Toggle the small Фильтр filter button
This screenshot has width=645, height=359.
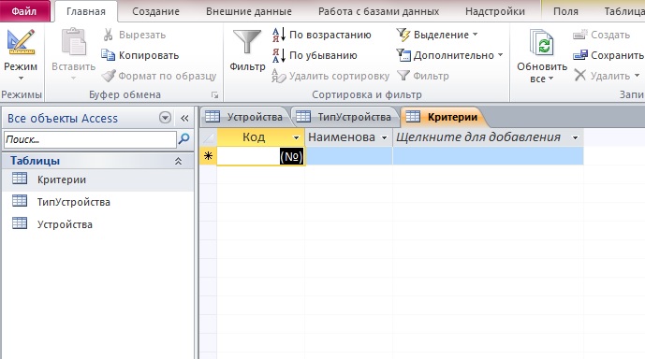click(x=423, y=76)
